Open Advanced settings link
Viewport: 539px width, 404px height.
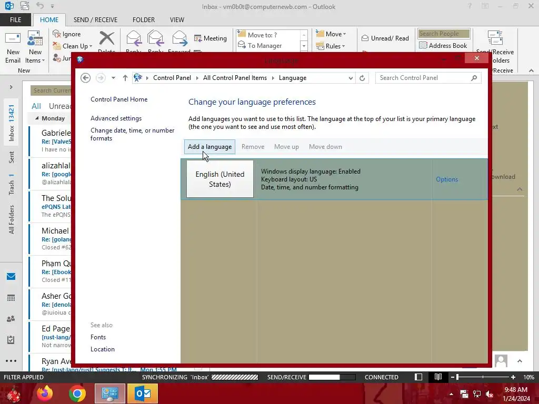click(116, 118)
